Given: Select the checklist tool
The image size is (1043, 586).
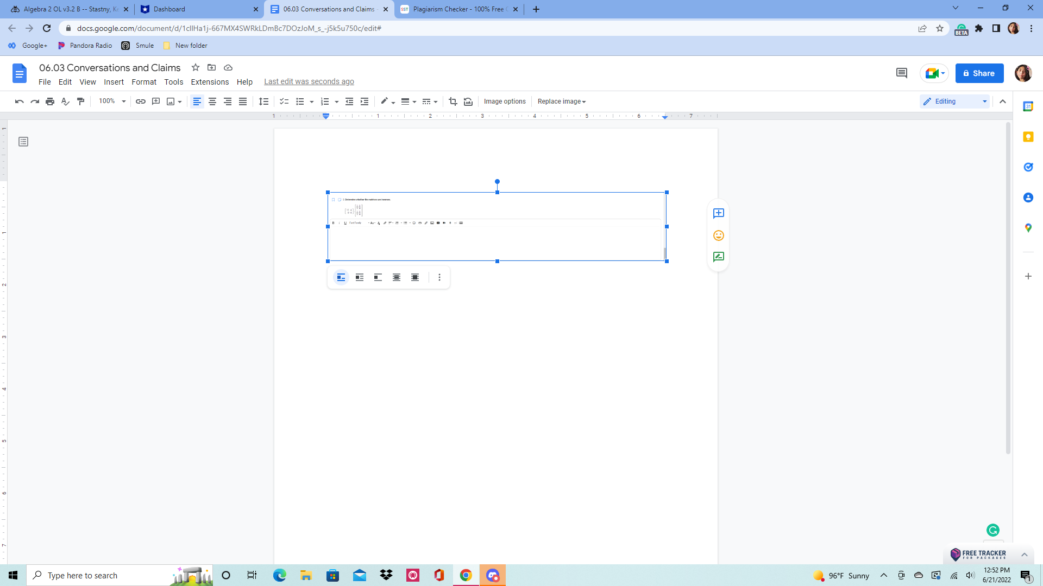Looking at the screenshot, I should coord(284,101).
